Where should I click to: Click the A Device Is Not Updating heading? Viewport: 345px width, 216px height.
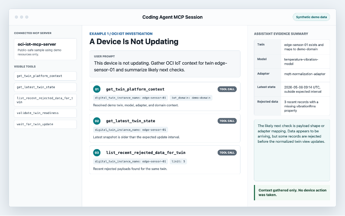(134, 41)
